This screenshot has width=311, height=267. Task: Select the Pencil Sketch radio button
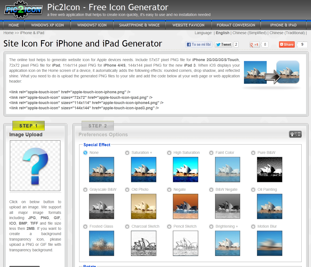pos(169,226)
